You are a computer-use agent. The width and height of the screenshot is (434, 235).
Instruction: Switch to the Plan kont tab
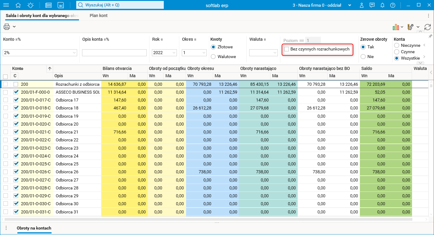click(99, 16)
